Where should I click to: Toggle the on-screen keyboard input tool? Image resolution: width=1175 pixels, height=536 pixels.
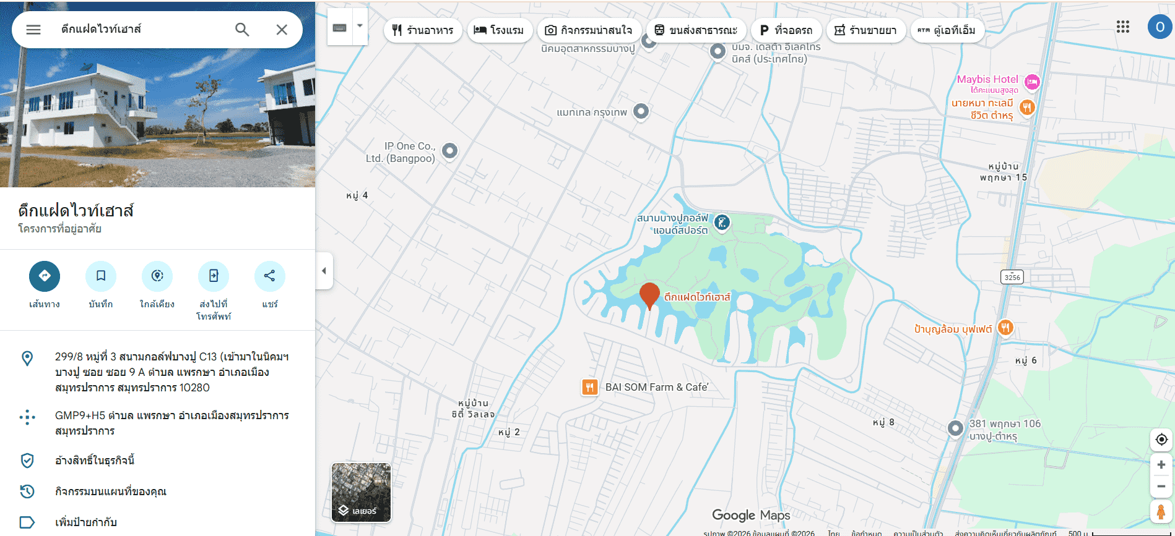[340, 27]
